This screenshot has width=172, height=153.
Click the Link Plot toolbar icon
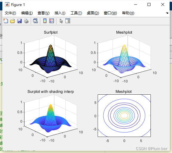[36, 21]
